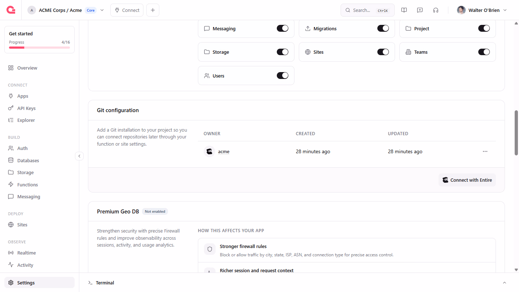
Task: Turn off the Teams service switch
Action: pyautogui.click(x=484, y=52)
